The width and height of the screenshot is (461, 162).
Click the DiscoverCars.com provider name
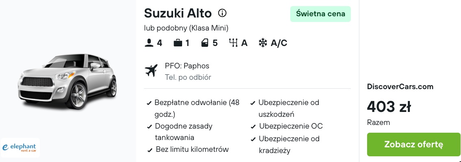click(x=400, y=87)
